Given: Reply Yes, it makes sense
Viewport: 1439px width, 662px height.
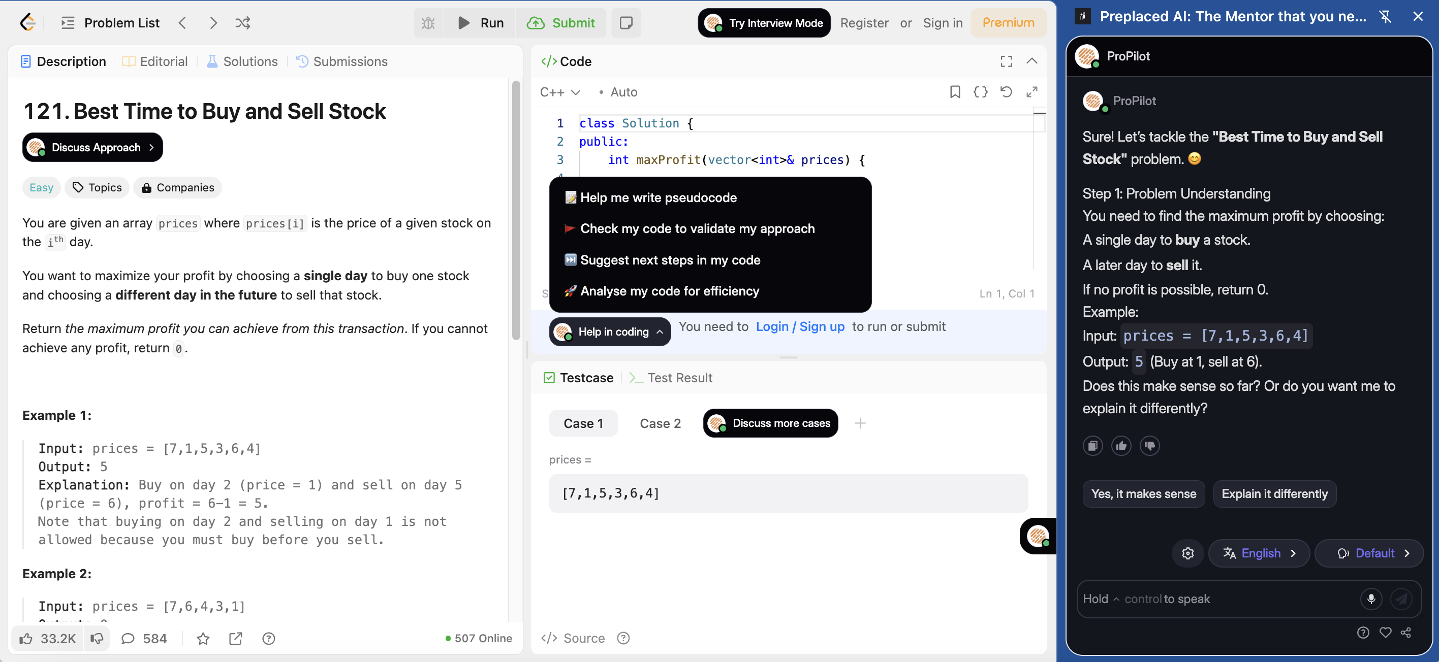Looking at the screenshot, I should pos(1143,494).
